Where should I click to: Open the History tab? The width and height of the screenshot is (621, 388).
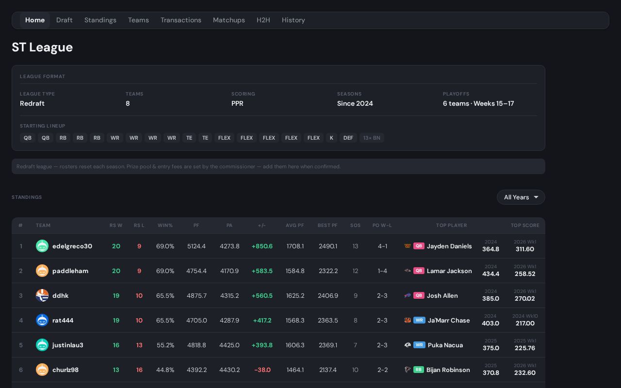(294, 20)
